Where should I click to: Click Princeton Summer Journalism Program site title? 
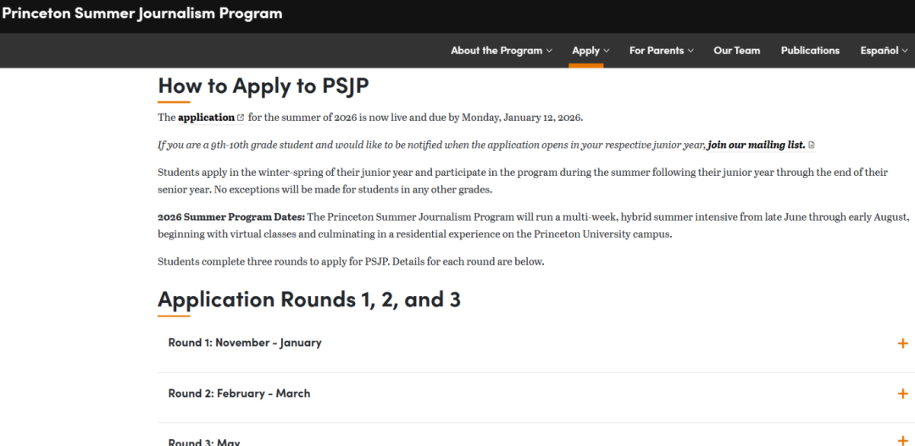coord(141,14)
